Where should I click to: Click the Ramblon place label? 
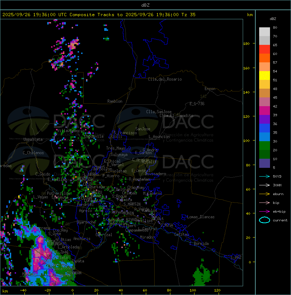pos(115,101)
